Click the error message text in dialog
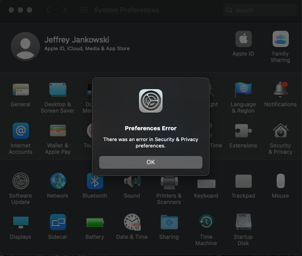This screenshot has height=256, width=302. tap(151, 142)
